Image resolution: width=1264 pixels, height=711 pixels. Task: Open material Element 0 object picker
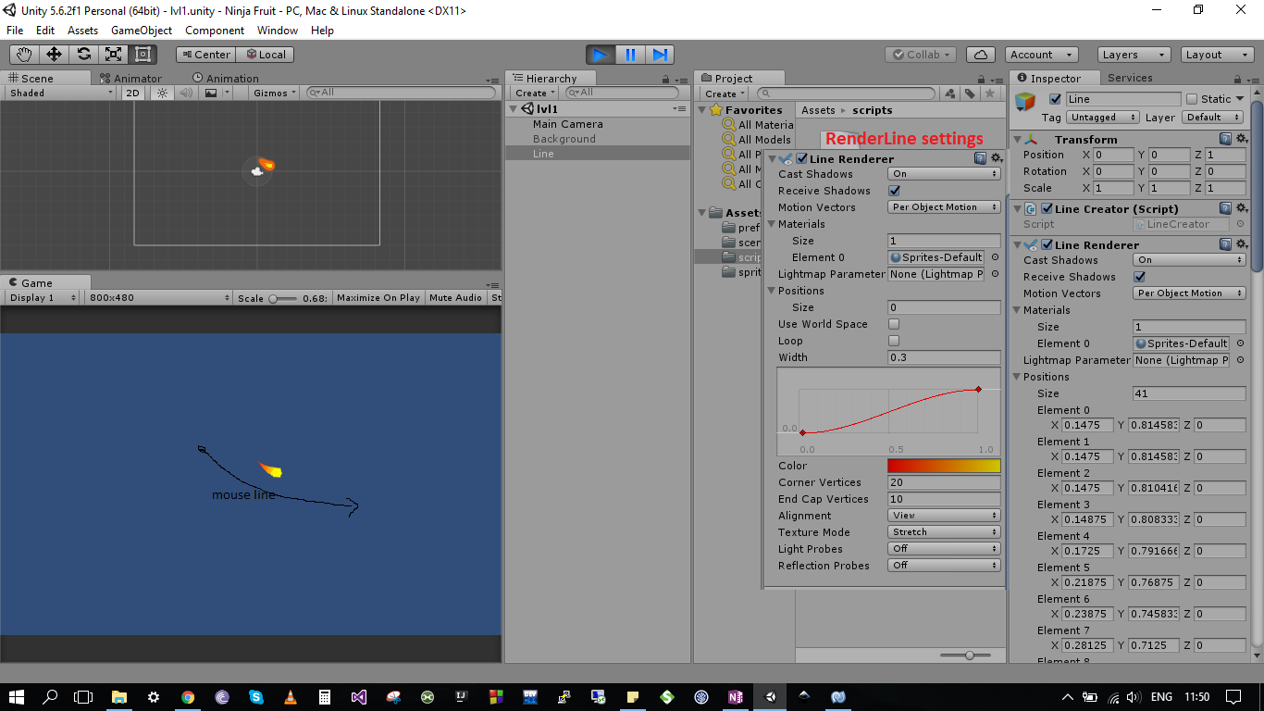click(x=1240, y=343)
